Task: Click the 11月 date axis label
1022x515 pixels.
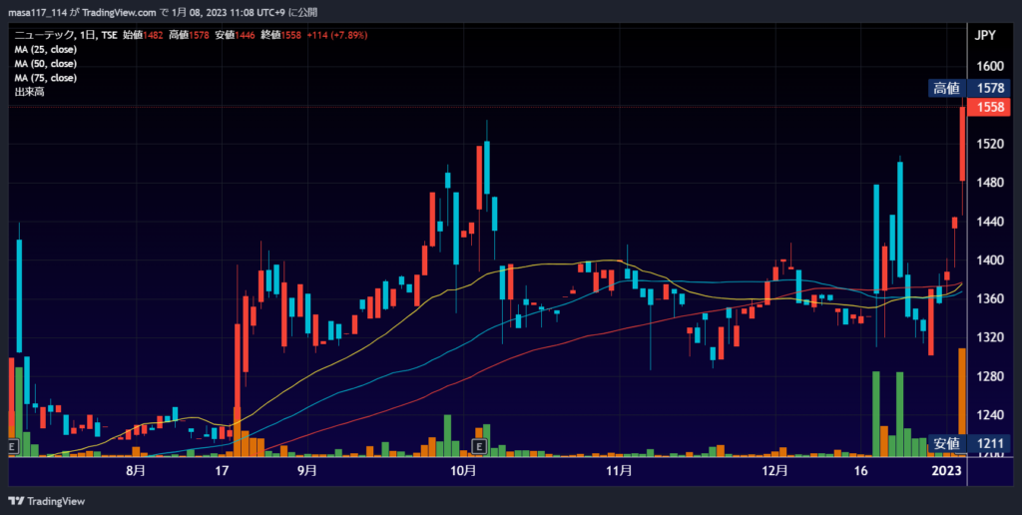Action: (619, 471)
